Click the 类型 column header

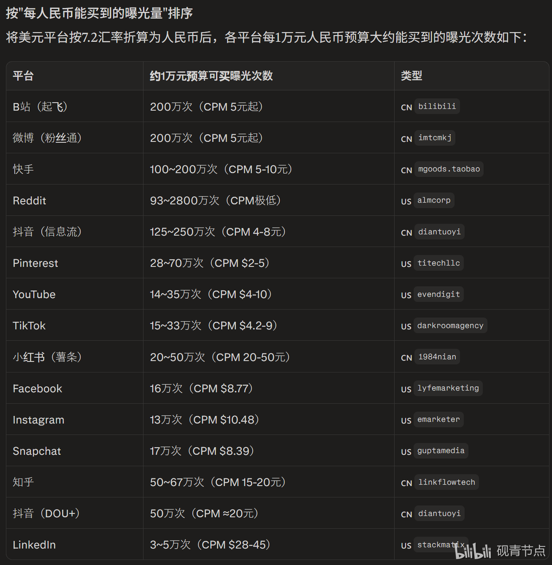[x=471, y=76]
